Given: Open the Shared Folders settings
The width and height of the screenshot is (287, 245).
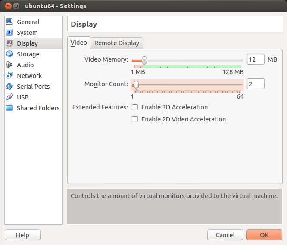Looking at the screenshot, I should 34,108.
